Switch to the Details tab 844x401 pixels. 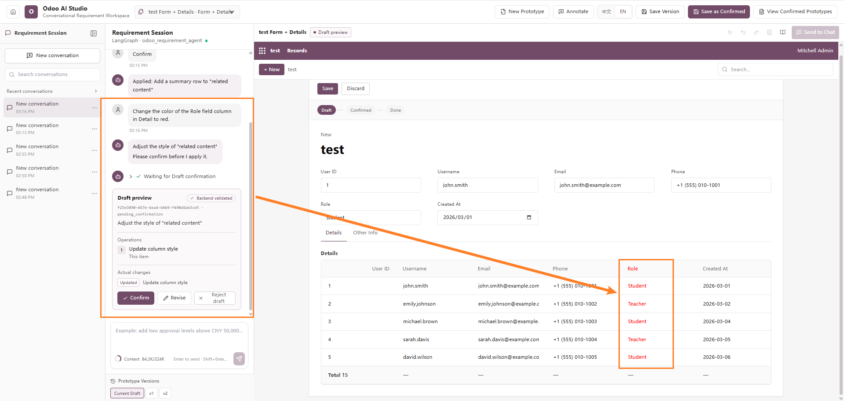point(334,233)
